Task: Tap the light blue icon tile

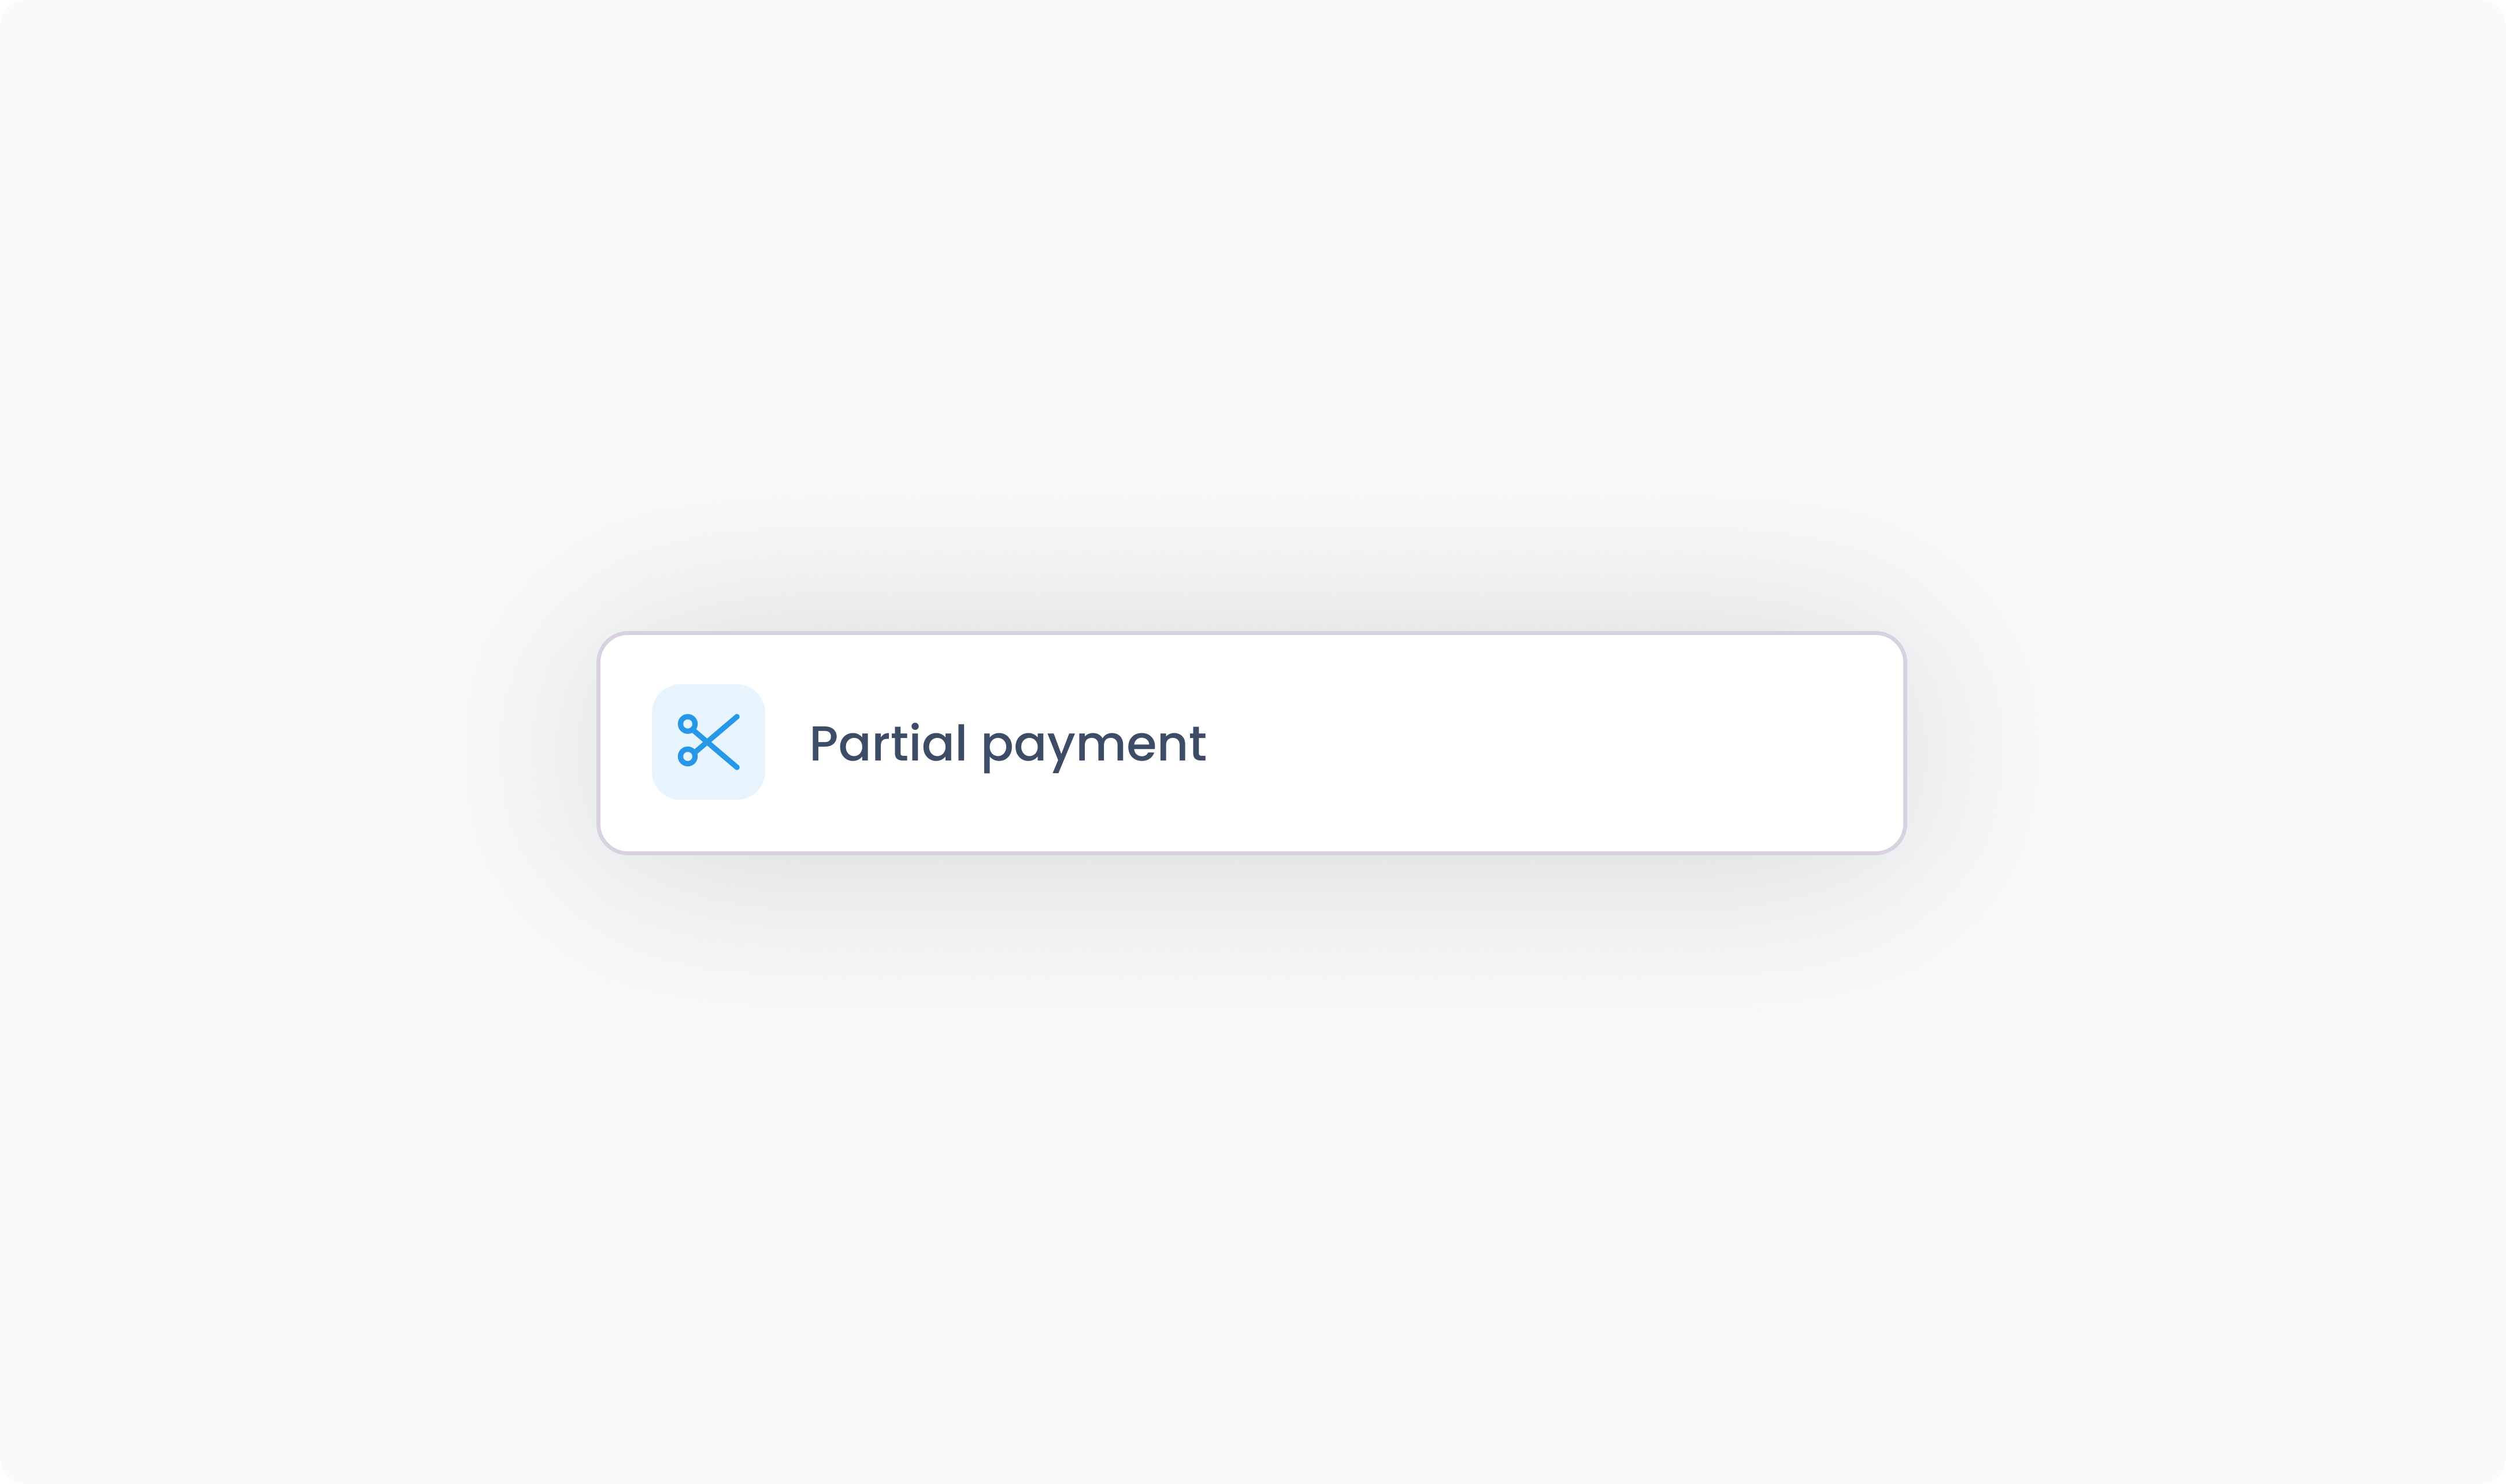Action: point(708,742)
